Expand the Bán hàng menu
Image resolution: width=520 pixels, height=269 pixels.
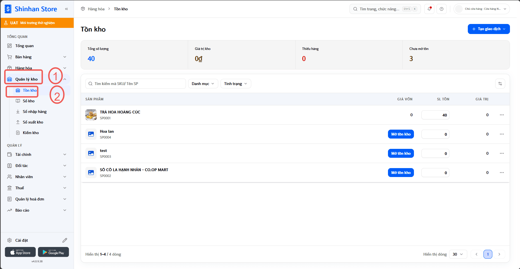[x=37, y=57]
